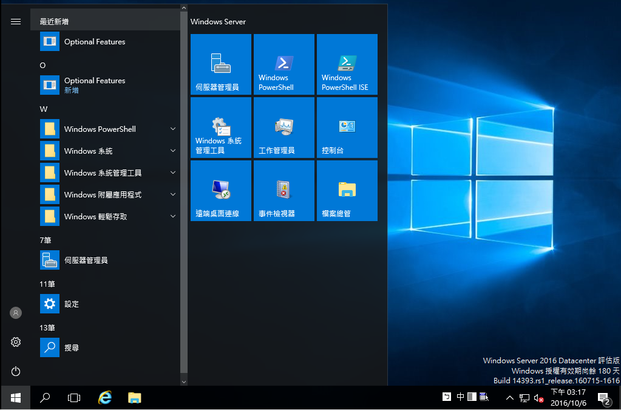Image resolution: width=621 pixels, height=410 pixels.
Task: Open the network status tray icon
Action: (524, 398)
